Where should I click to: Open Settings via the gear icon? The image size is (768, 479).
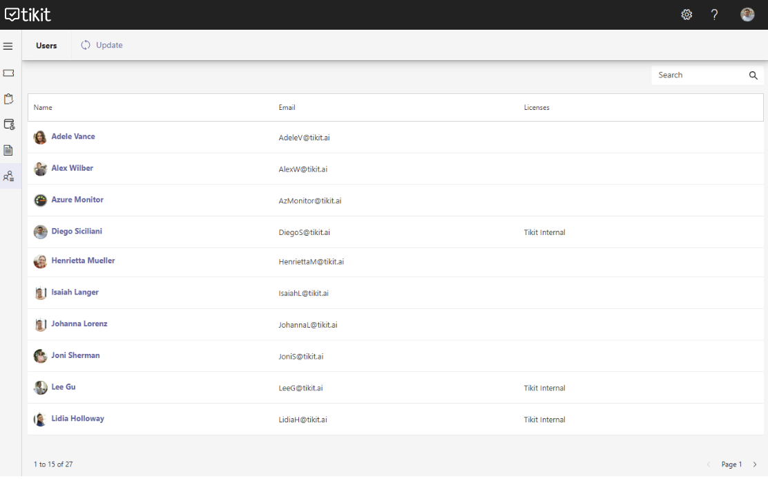pos(687,14)
